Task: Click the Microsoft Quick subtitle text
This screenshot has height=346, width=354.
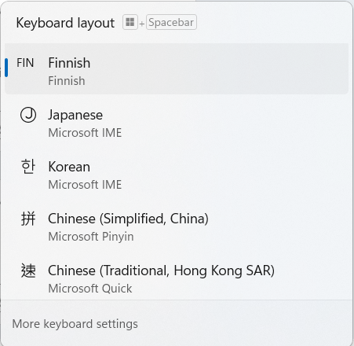Action: (x=90, y=289)
